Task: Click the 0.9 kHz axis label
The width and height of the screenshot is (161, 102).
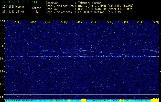Action: [x=2, y=59]
